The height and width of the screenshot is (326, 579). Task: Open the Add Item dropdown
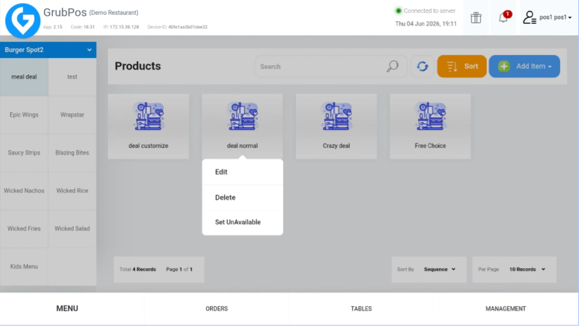pyautogui.click(x=524, y=66)
